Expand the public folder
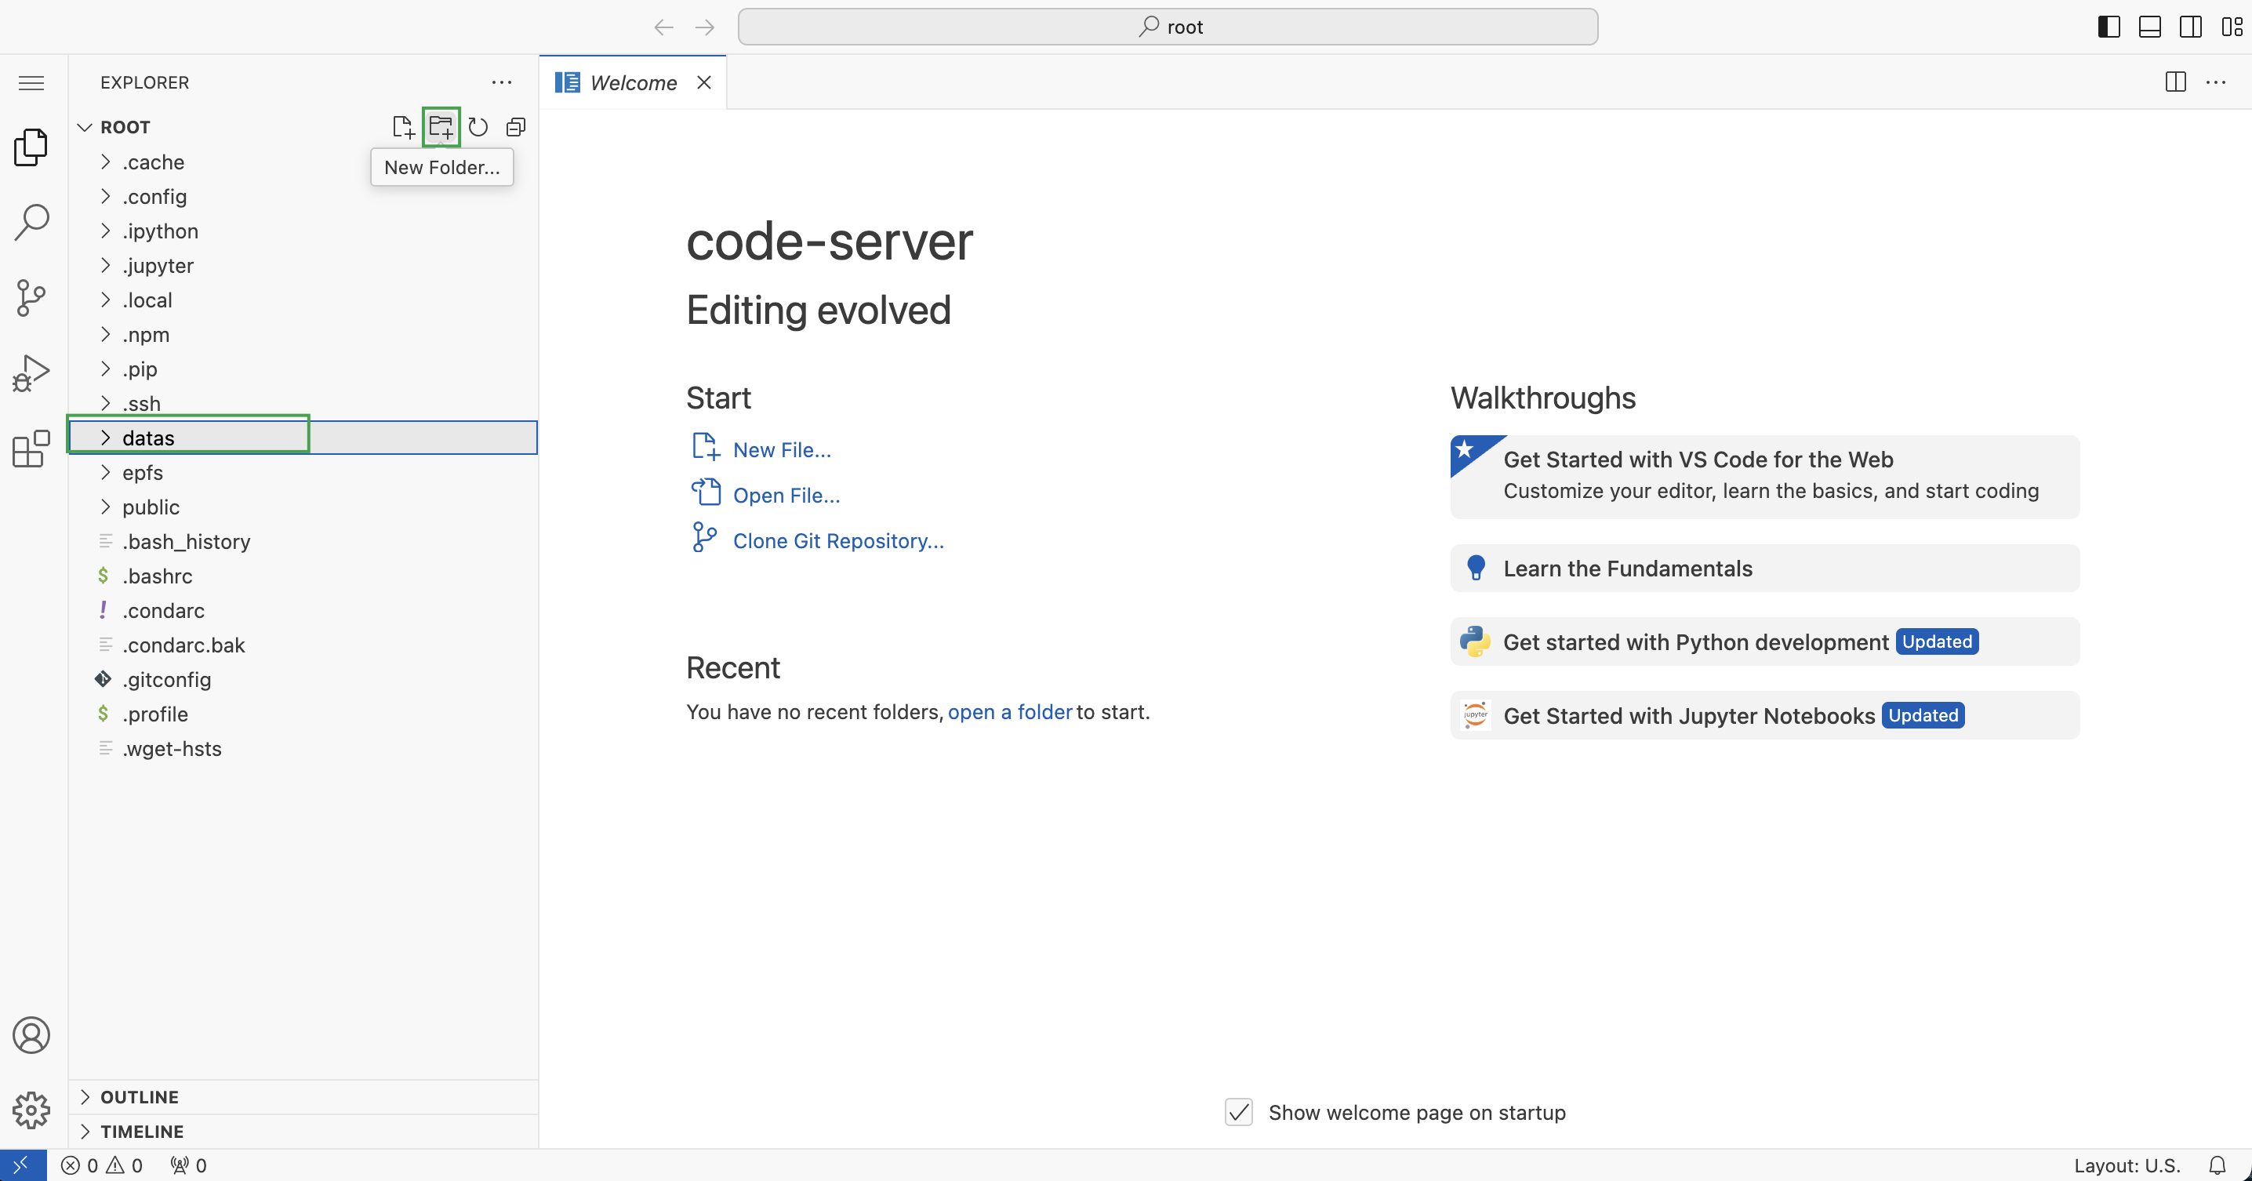 click(x=303, y=507)
